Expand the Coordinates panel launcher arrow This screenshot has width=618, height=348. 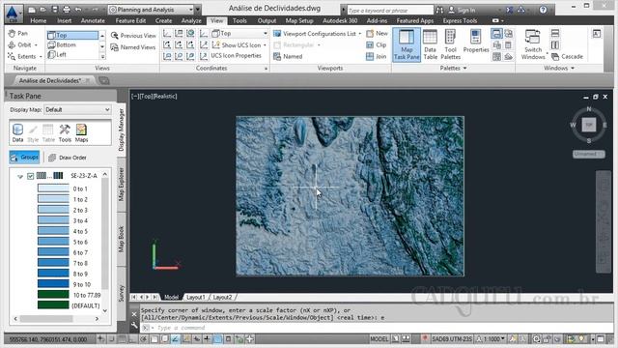(266, 69)
